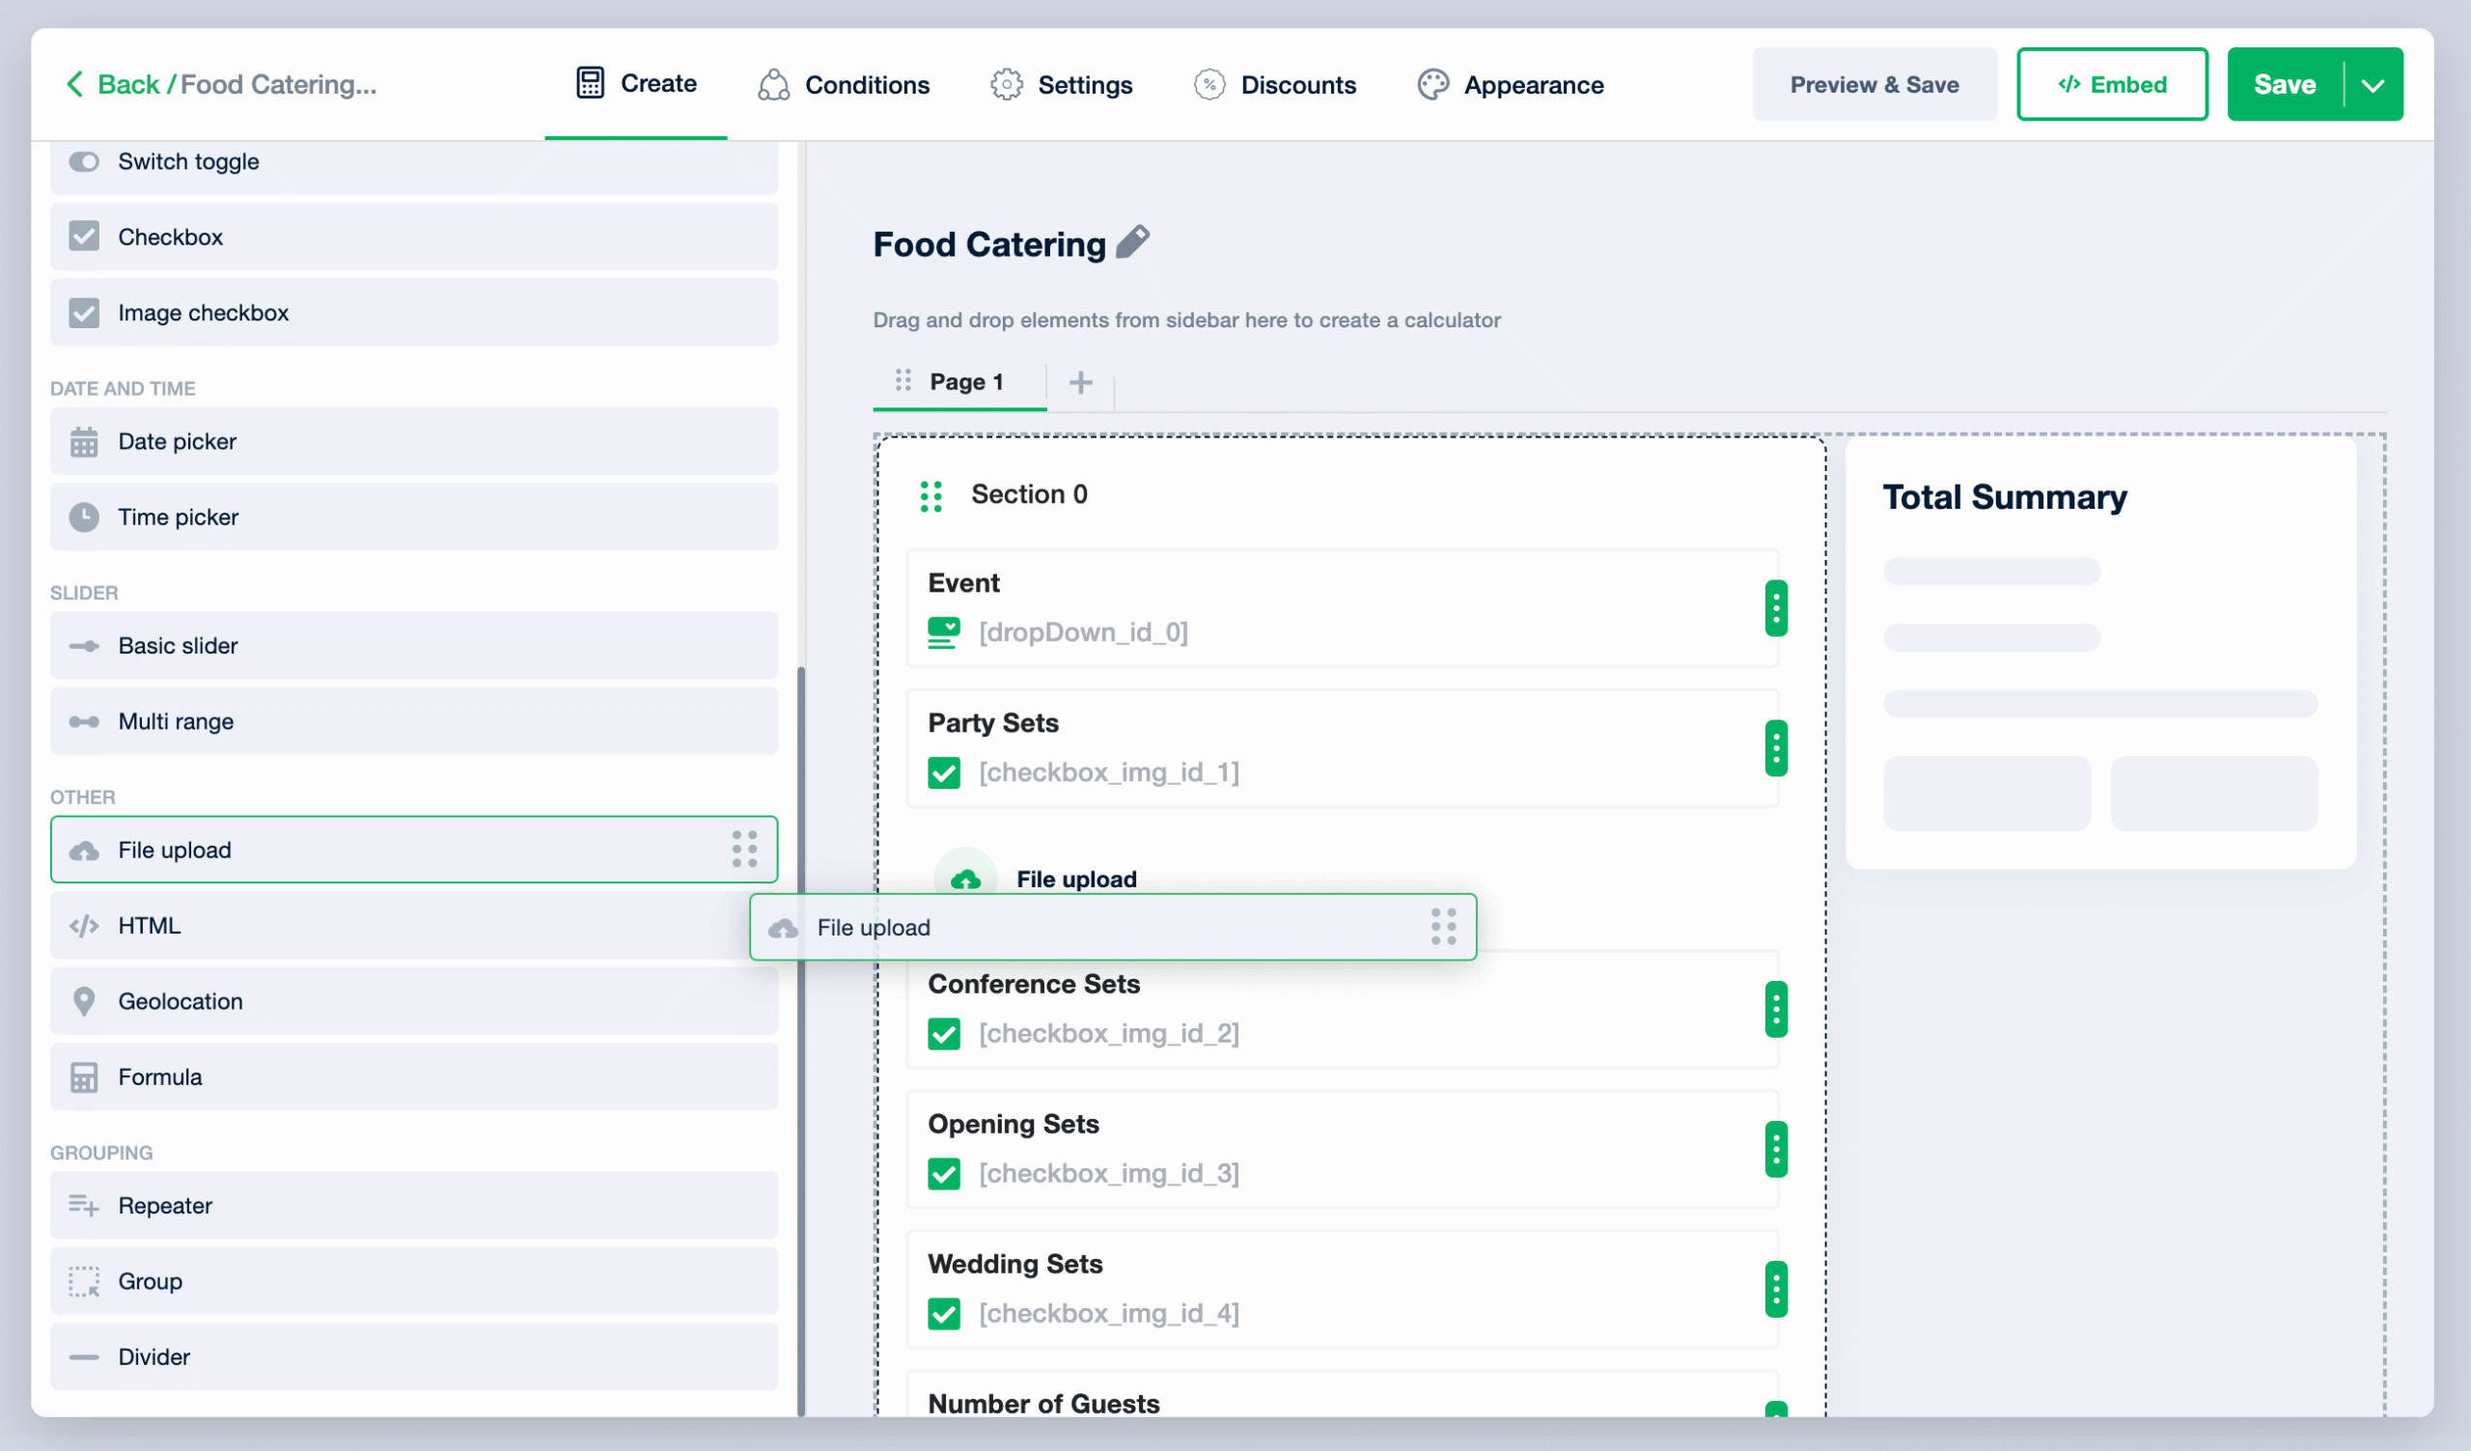Open the Event field three-dot menu
The image size is (2471, 1451).
tap(1776, 609)
